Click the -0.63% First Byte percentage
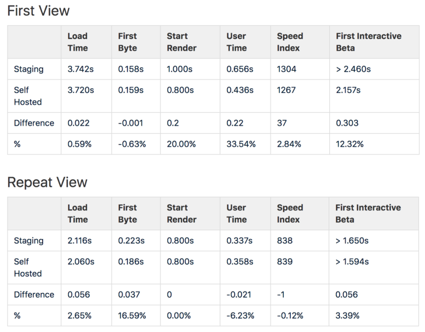The width and height of the screenshot is (425, 332). point(132,144)
